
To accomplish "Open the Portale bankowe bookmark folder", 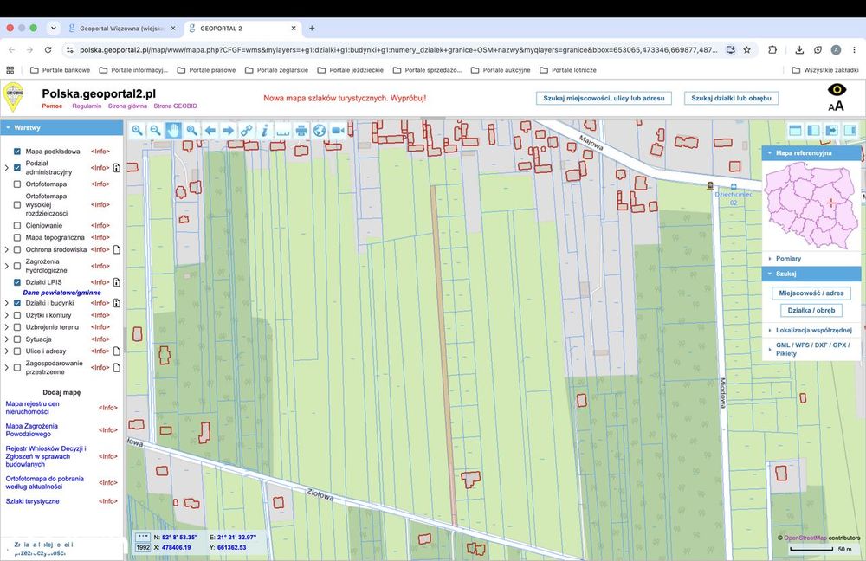I will click(61, 70).
